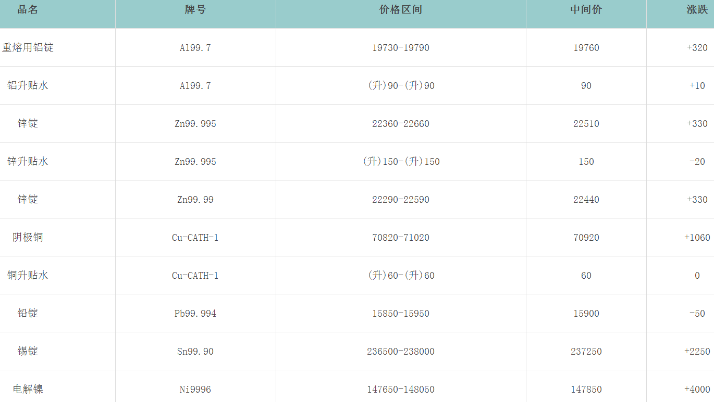
Task: Select the 重熔用铝锭 product name
Action: click(x=28, y=48)
